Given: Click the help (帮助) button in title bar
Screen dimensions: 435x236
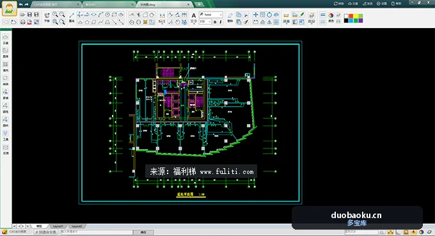Looking at the screenshot, I should [x=396, y=4].
